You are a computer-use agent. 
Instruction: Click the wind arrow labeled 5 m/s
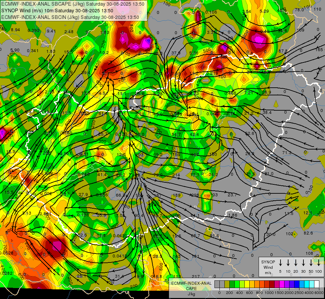(x=280, y=263)
